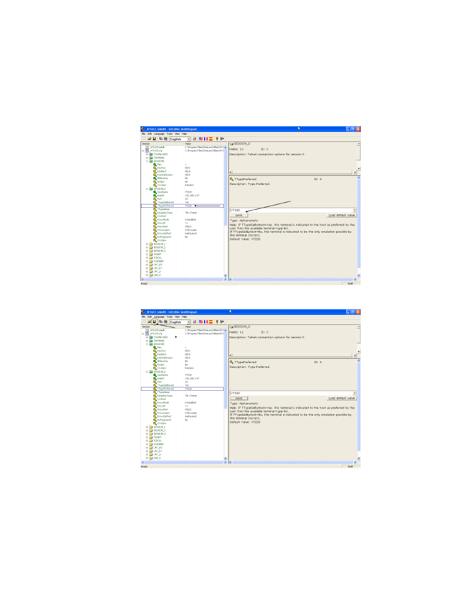Expand the DOWNLOADS node in upper window

(147, 154)
